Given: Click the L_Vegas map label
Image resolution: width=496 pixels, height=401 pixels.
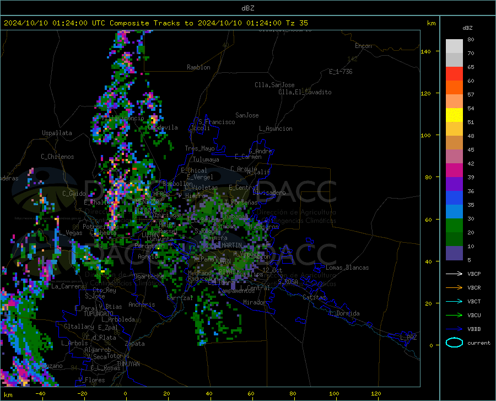Looking at the screenshot, I should click(71, 233).
